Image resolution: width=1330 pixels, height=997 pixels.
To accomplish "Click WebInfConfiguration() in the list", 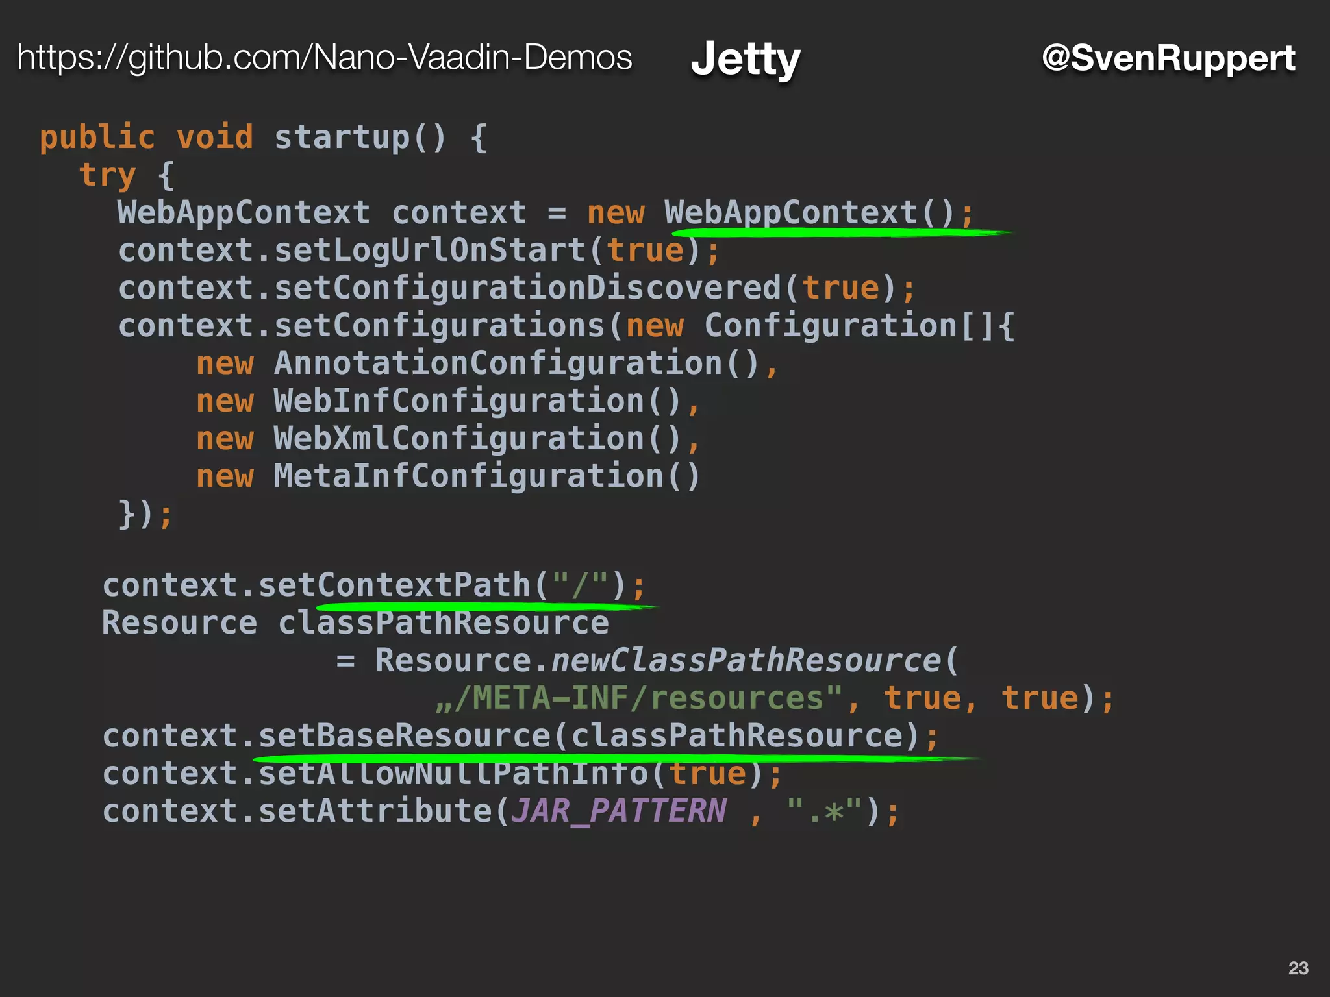I will [477, 401].
